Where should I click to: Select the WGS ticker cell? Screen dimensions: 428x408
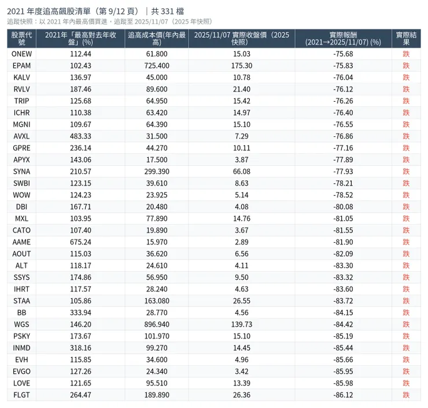point(21,324)
